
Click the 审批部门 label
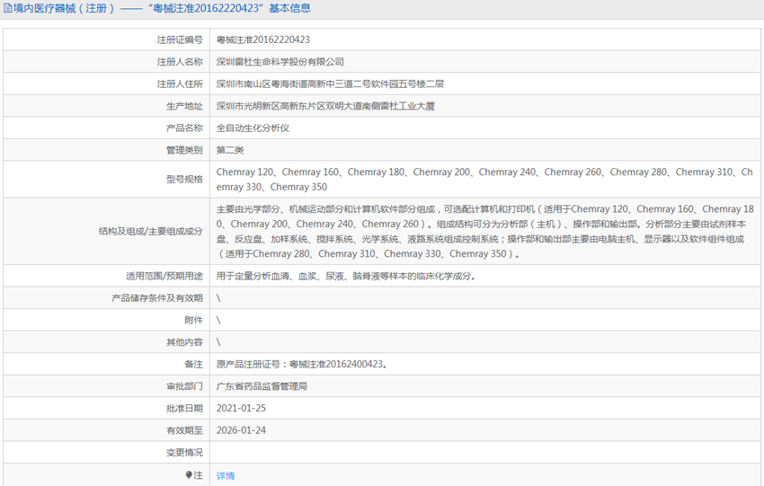tap(184, 386)
